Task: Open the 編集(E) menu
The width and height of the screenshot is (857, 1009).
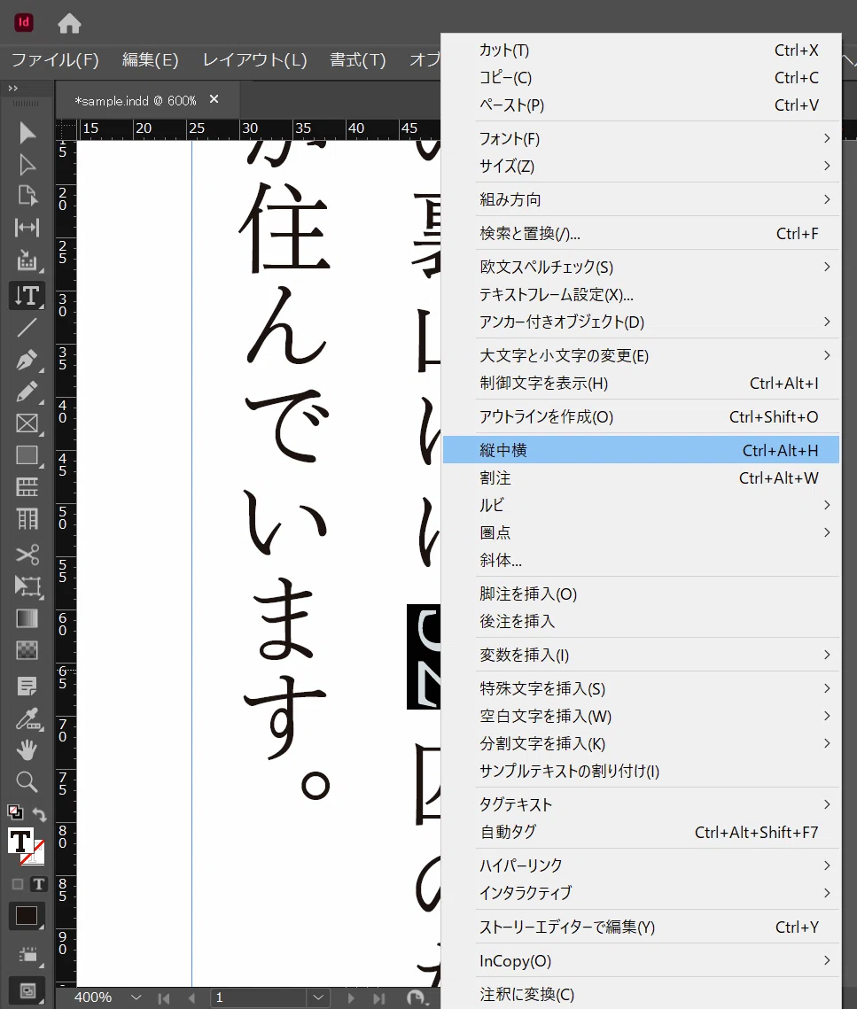Action: [x=150, y=60]
